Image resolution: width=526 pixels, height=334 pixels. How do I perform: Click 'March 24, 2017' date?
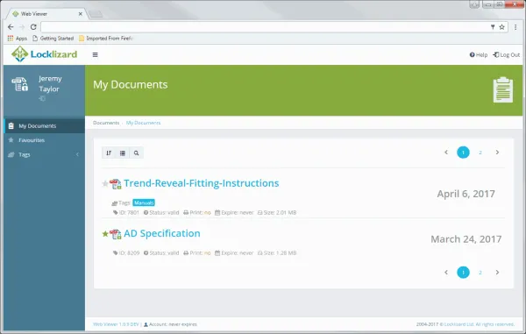(466, 239)
